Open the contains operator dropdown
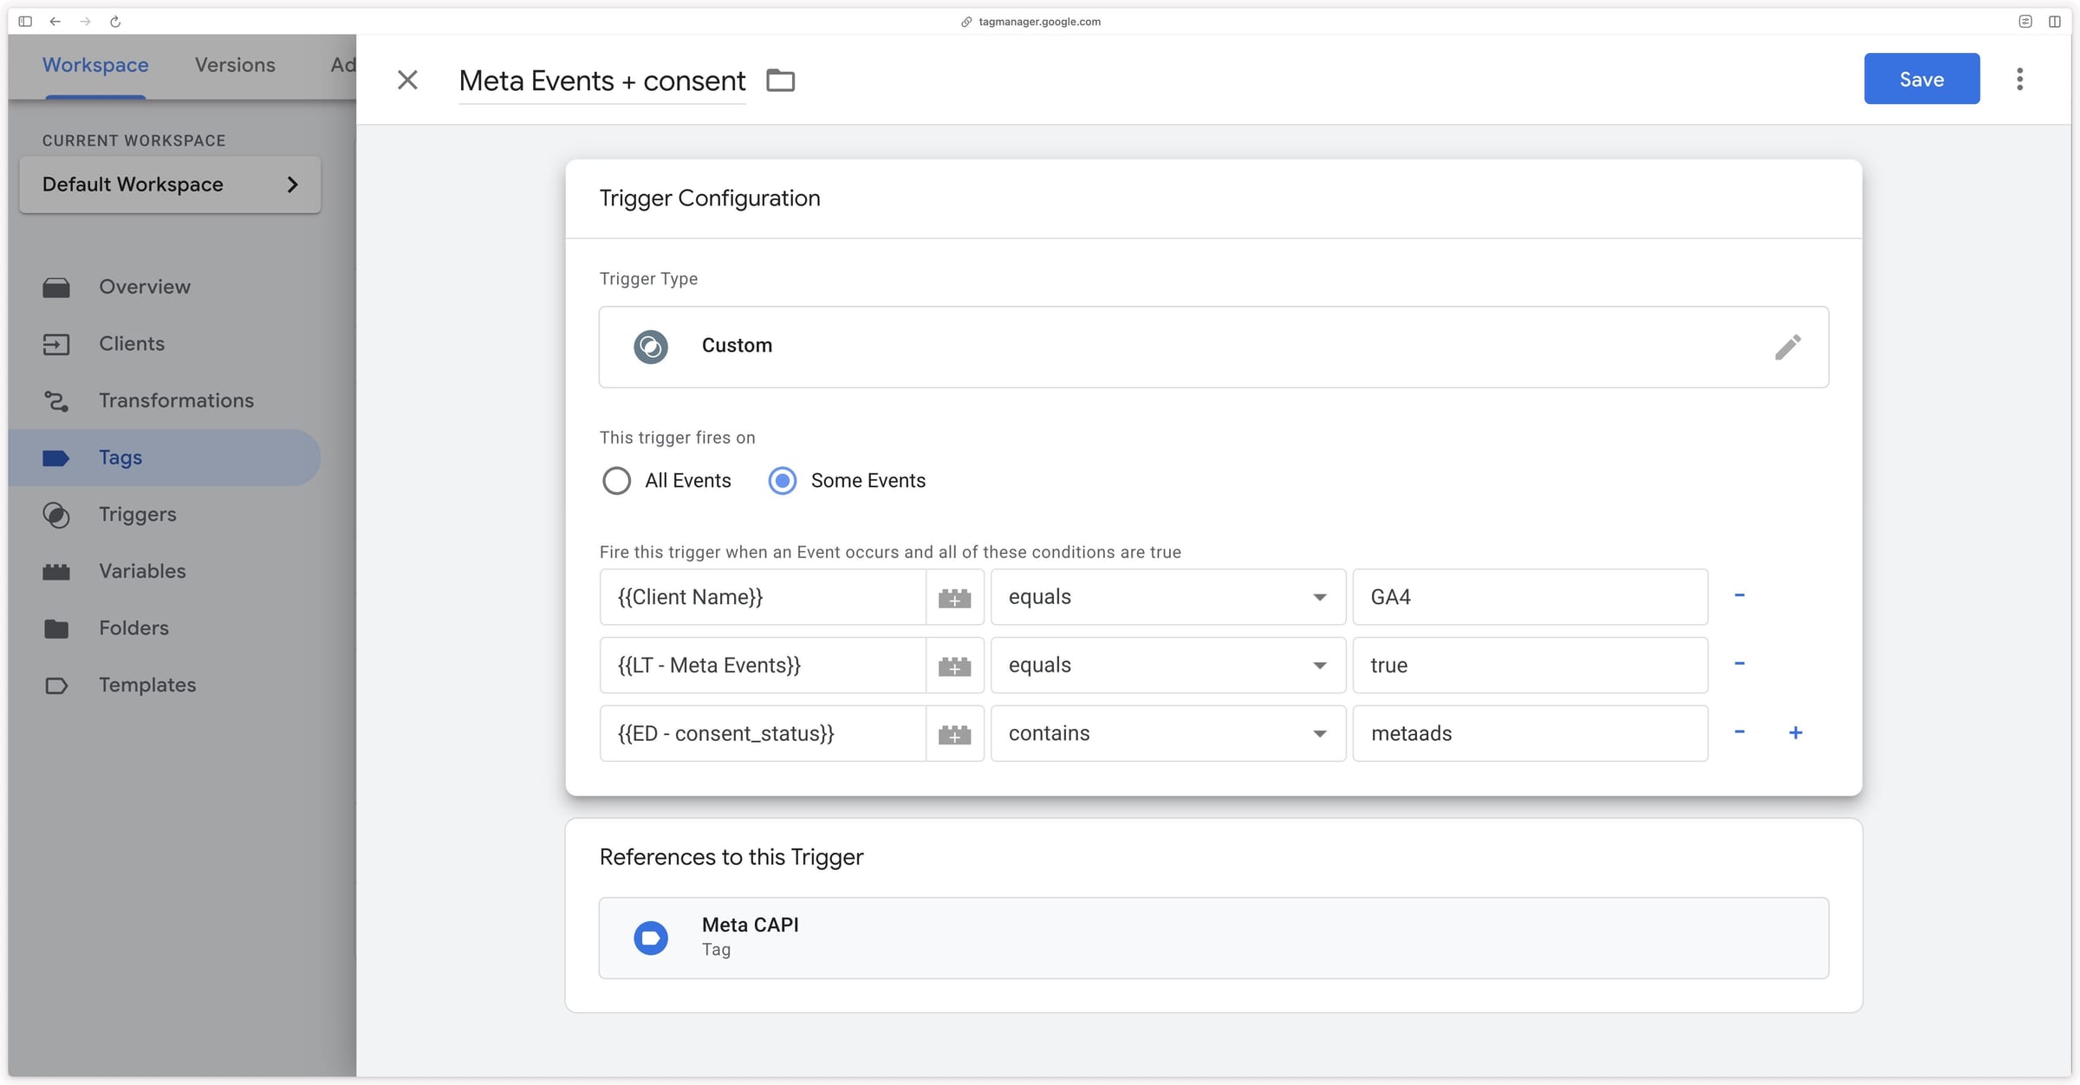This screenshot has height=1085, width=2080. 1168,734
